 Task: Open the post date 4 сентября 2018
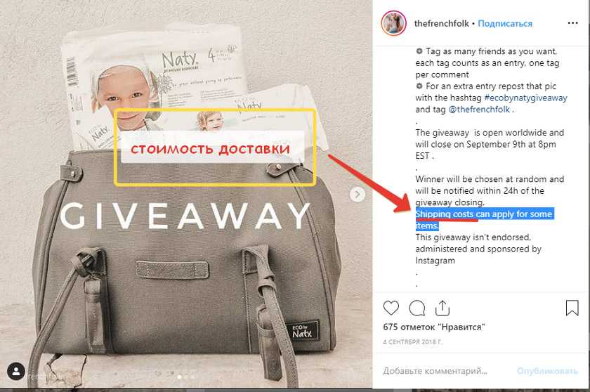point(413,342)
